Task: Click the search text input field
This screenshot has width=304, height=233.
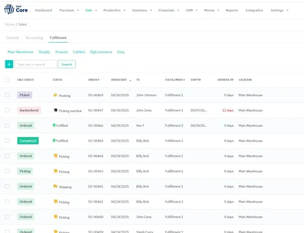Action: [x=35, y=64]
